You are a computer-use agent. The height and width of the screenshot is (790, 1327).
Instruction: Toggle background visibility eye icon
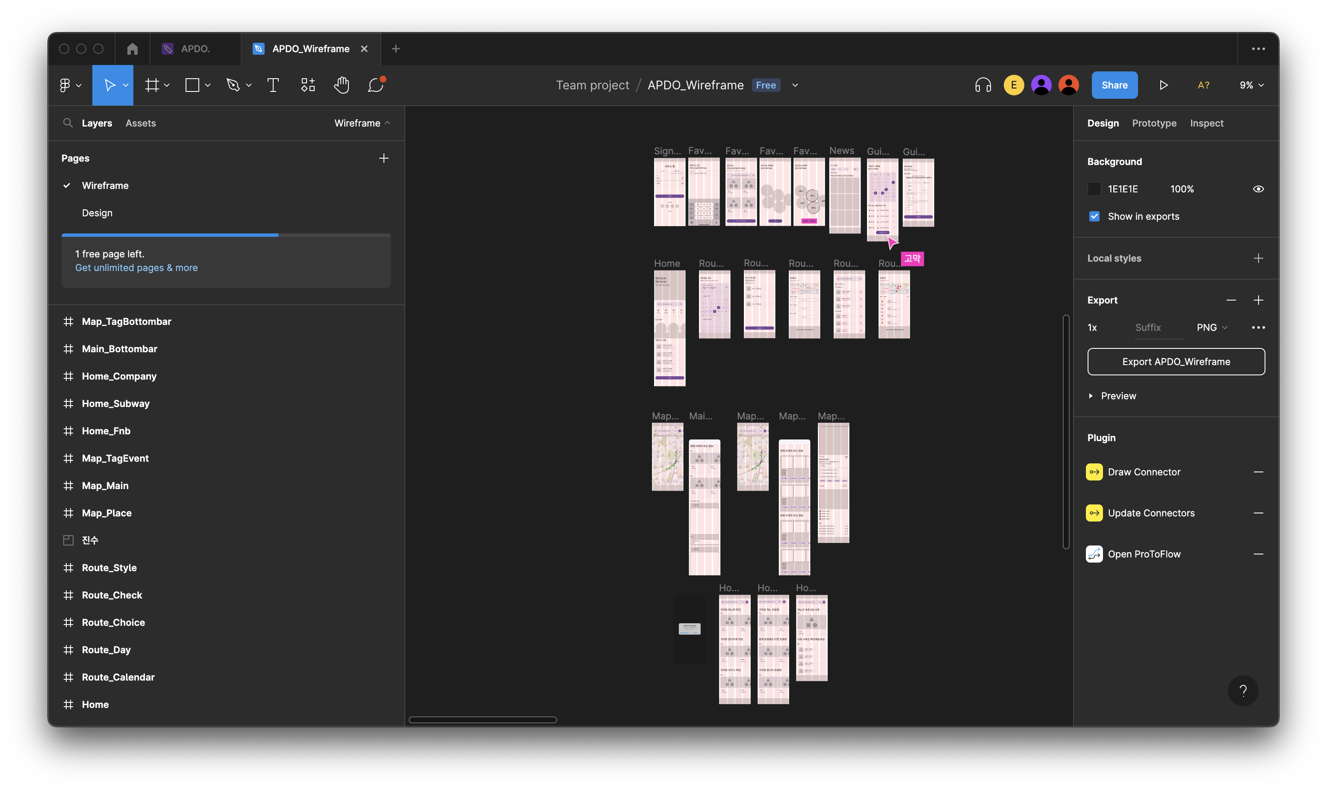point(1258,189)
